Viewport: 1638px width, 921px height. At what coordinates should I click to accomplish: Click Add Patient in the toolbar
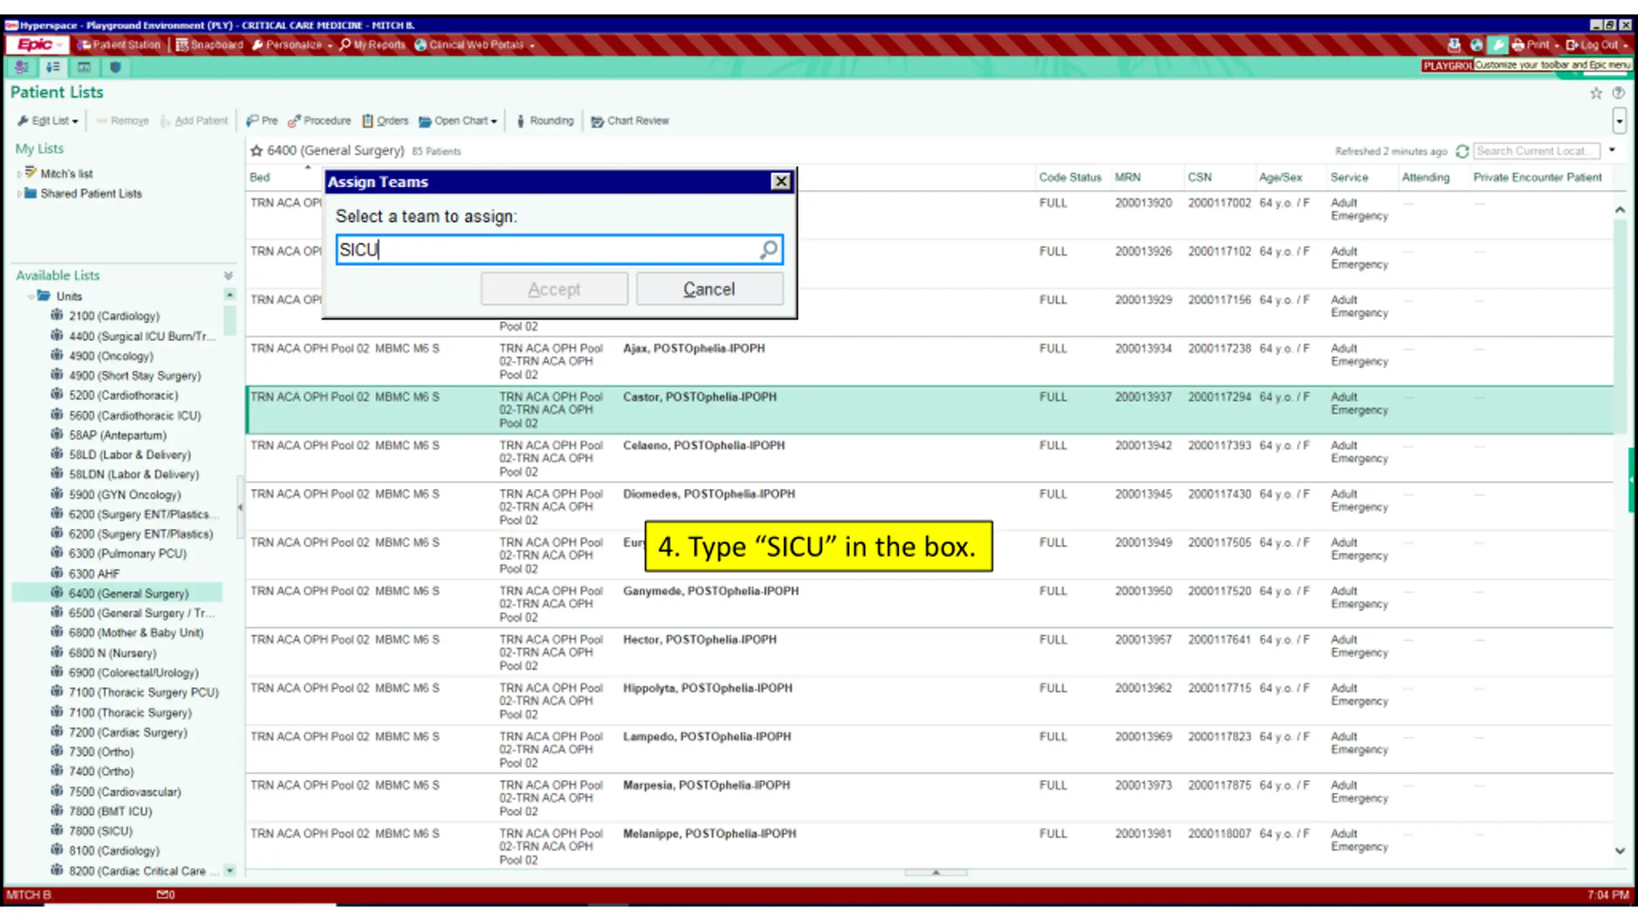click(194, 121)
